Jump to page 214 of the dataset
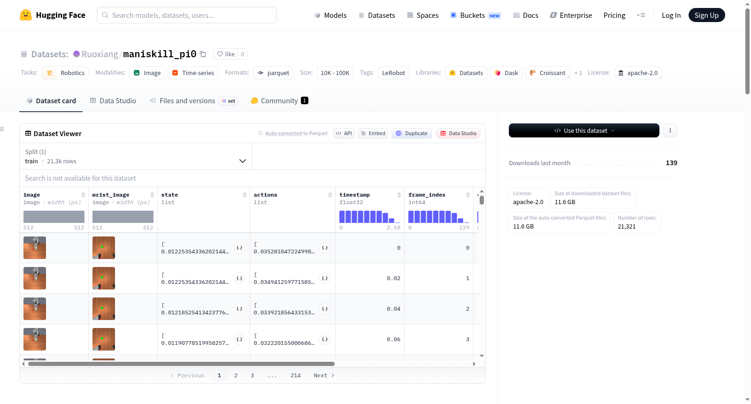 (x=296, y=375)
